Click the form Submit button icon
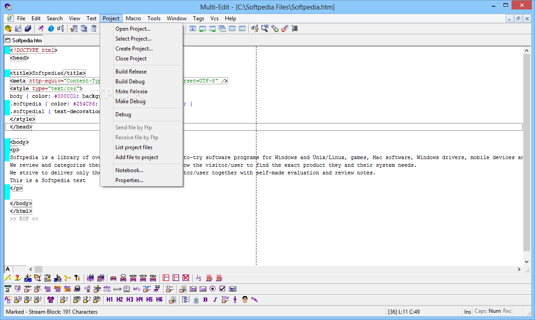 coord(203,289)
